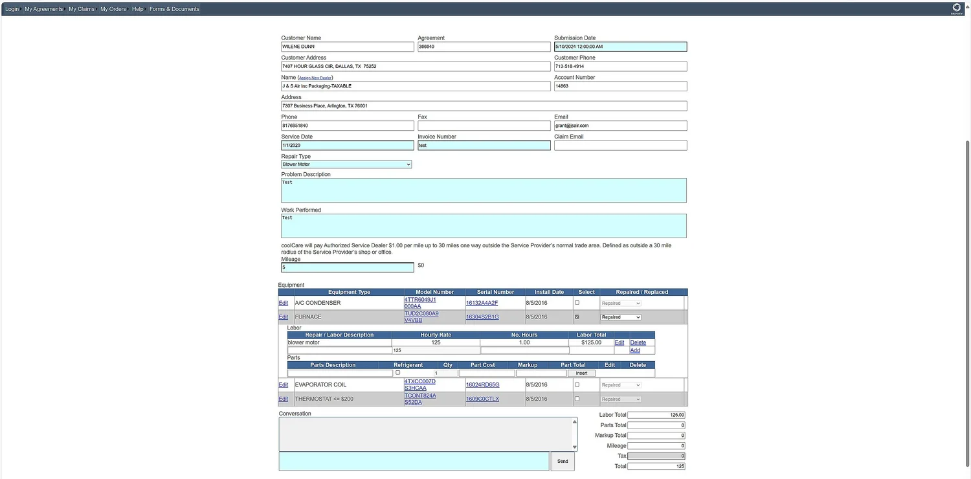Click Add to create a new labor row
This screenshot has height=479, width=971.
point(634,350)
